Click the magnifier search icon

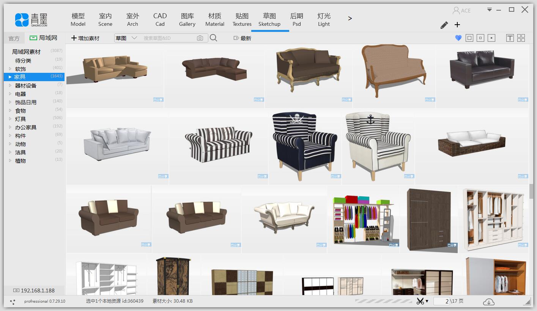point(213,38)
